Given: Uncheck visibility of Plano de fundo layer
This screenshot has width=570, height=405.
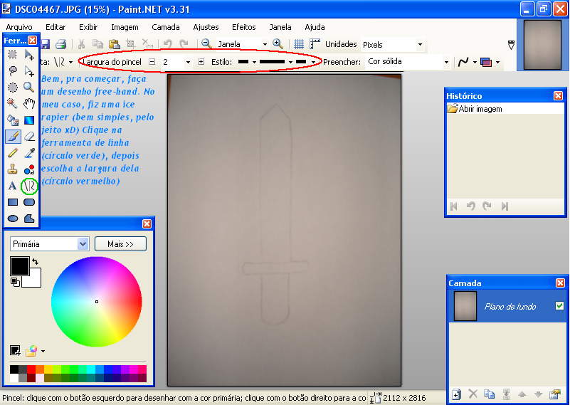Looking at the screenshot, I should 559,306.
